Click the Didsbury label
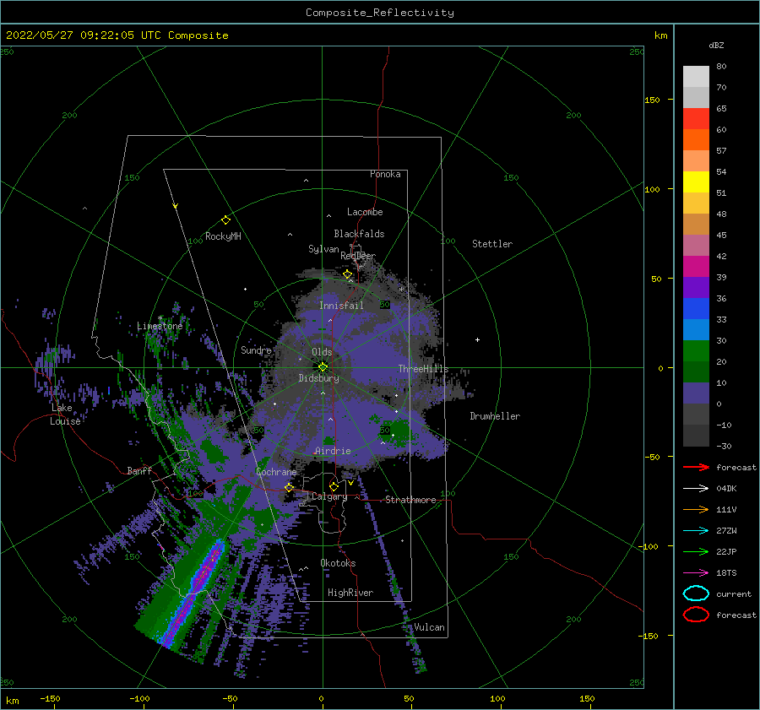 click(x=319, y=378)
